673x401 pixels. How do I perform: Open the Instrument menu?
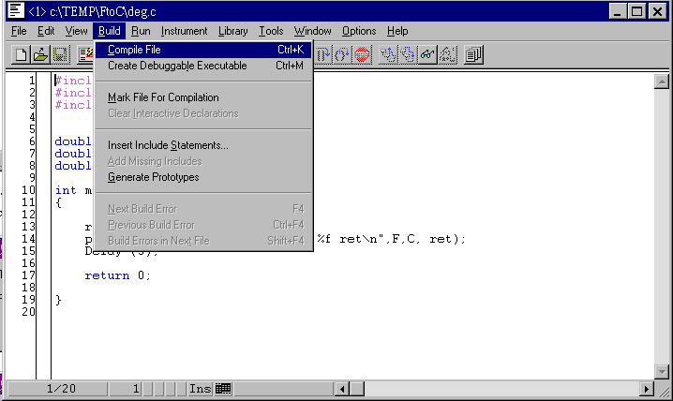185,31
